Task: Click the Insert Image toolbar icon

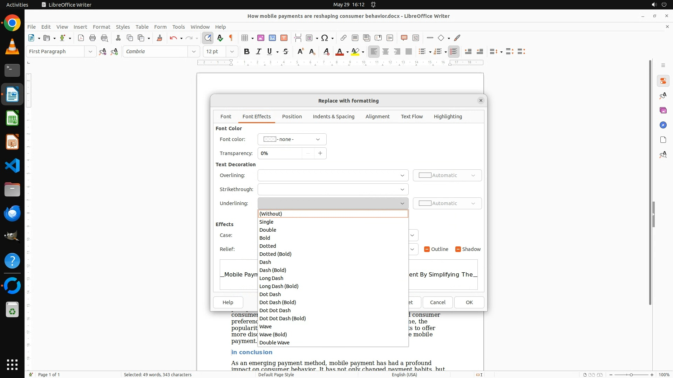Action: tap(260, 38)
